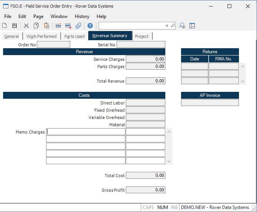This screenshot has height=212, width=257.
Task: Open the History menu
Action: [82, 16]
